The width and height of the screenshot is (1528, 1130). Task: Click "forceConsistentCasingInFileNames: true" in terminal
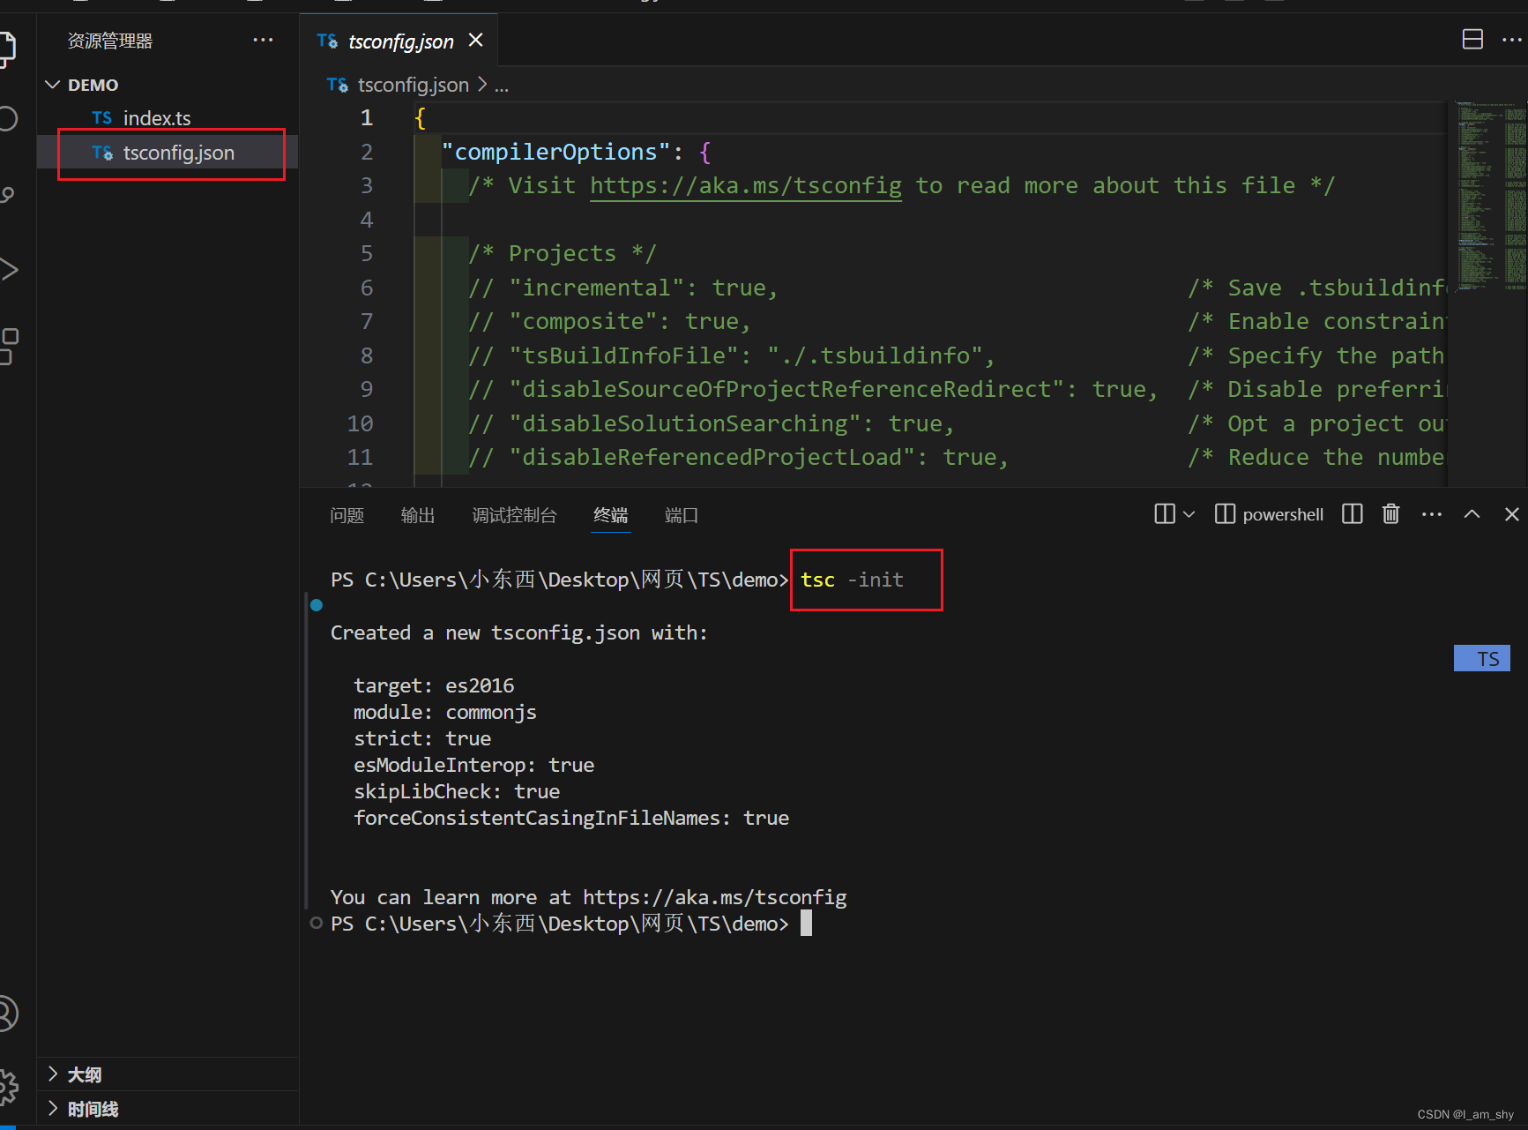(x=571, y=818)
